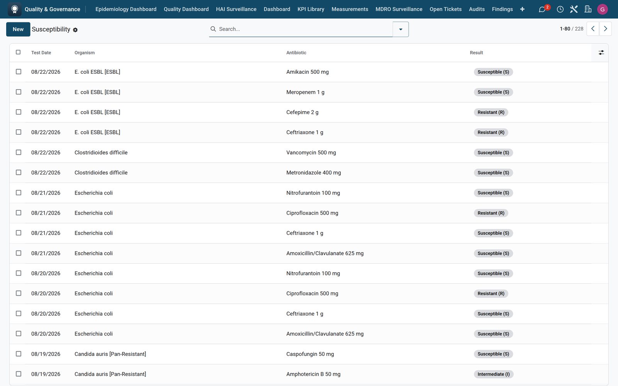Open the Epidemiology Dashboard menu
Image resolution: width=618 pixels, height=386 pixels.
(x=126, y=9)
